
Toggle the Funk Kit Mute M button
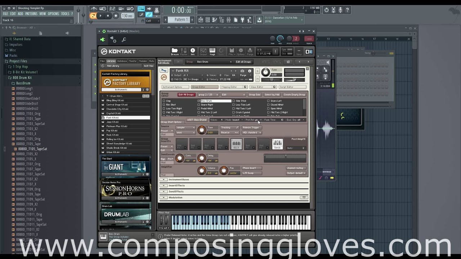257,79
